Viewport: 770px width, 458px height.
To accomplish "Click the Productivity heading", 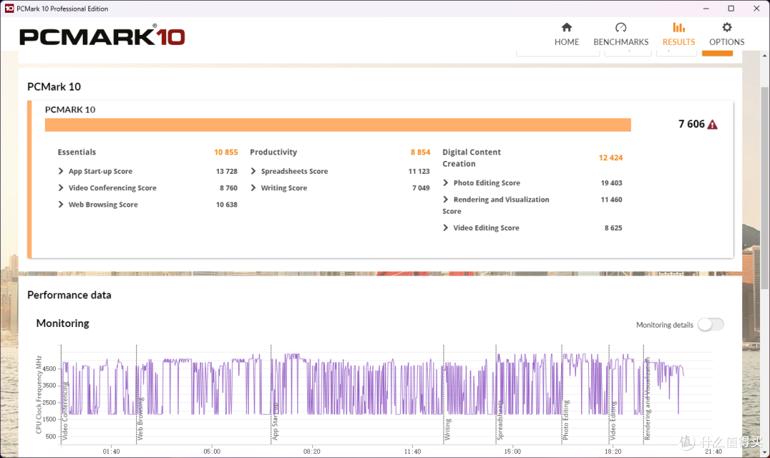I will 274,152.
